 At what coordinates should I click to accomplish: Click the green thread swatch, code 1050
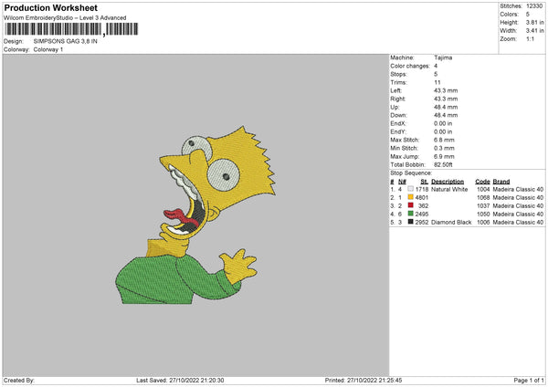[x=410, y=214]
